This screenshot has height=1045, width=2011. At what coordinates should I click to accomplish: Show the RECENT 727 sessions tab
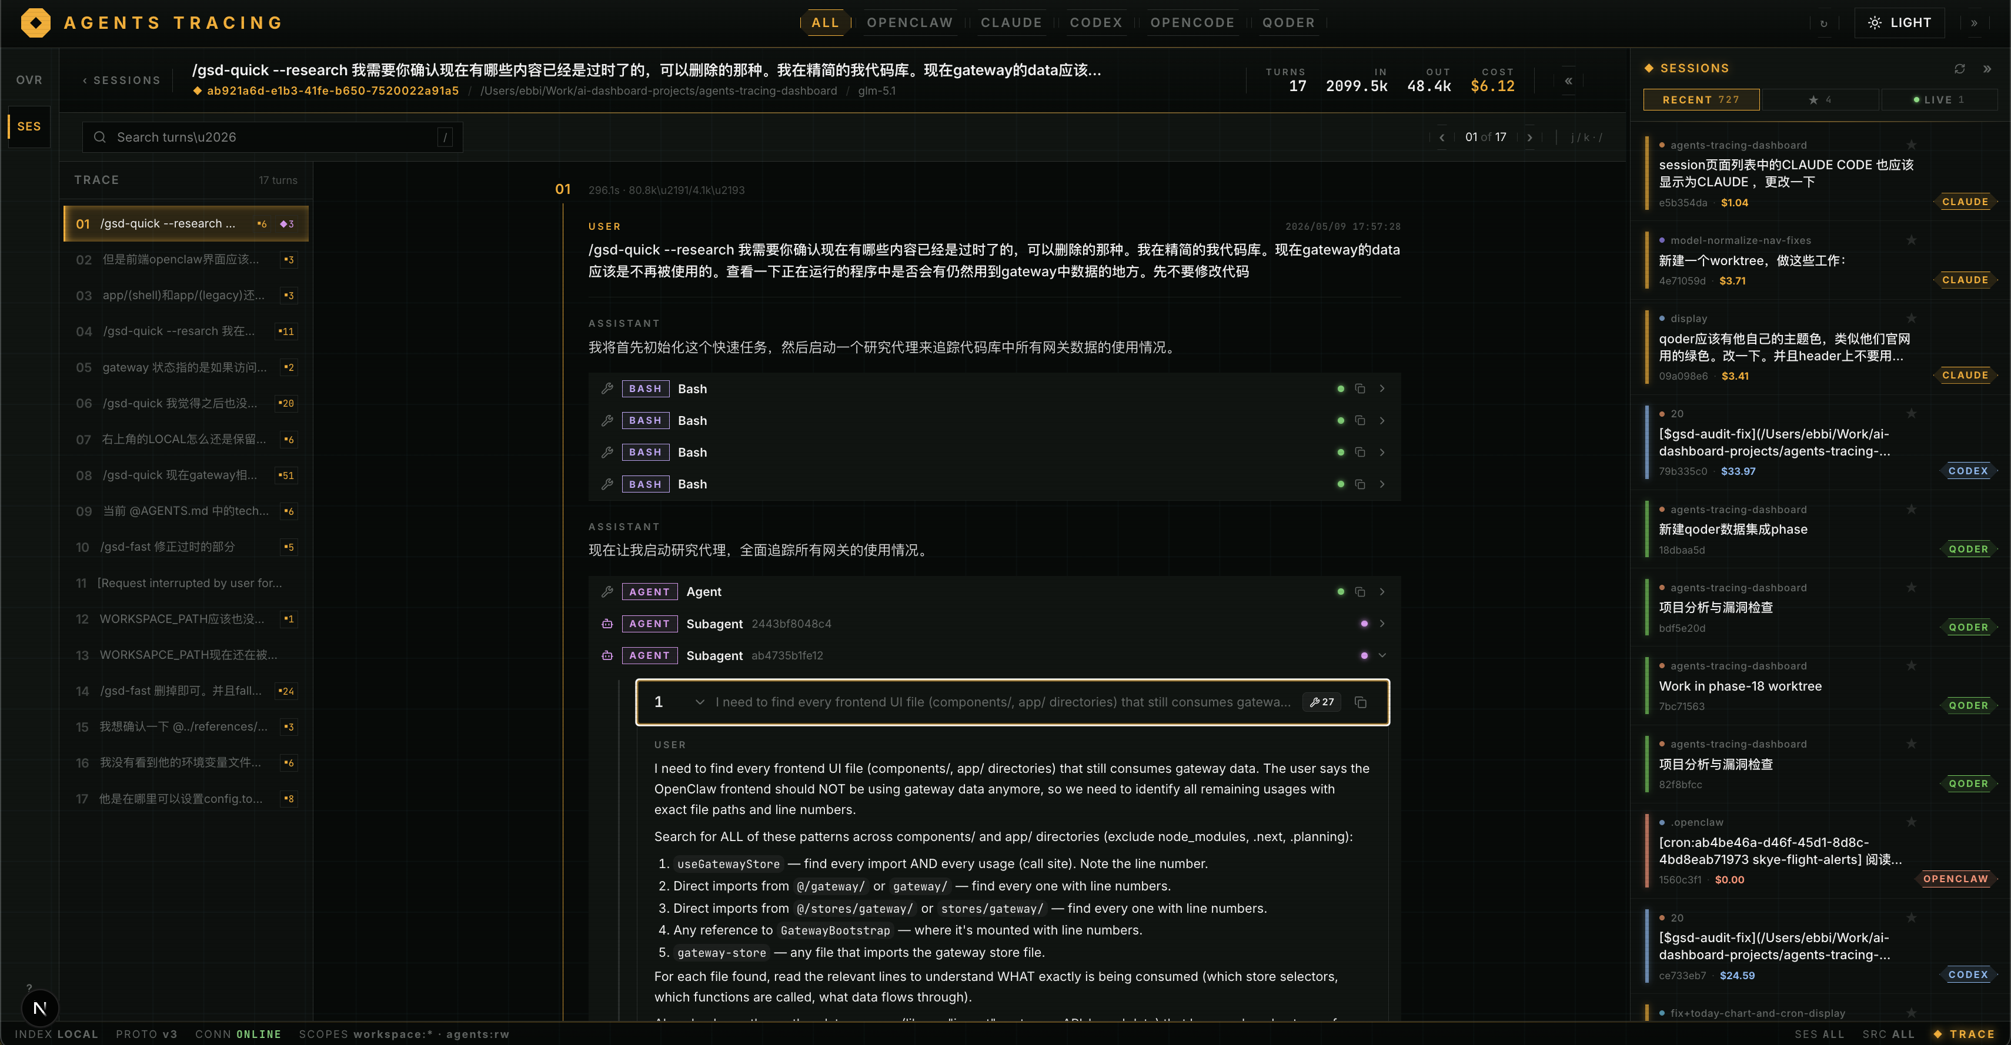pos(1701,100)
